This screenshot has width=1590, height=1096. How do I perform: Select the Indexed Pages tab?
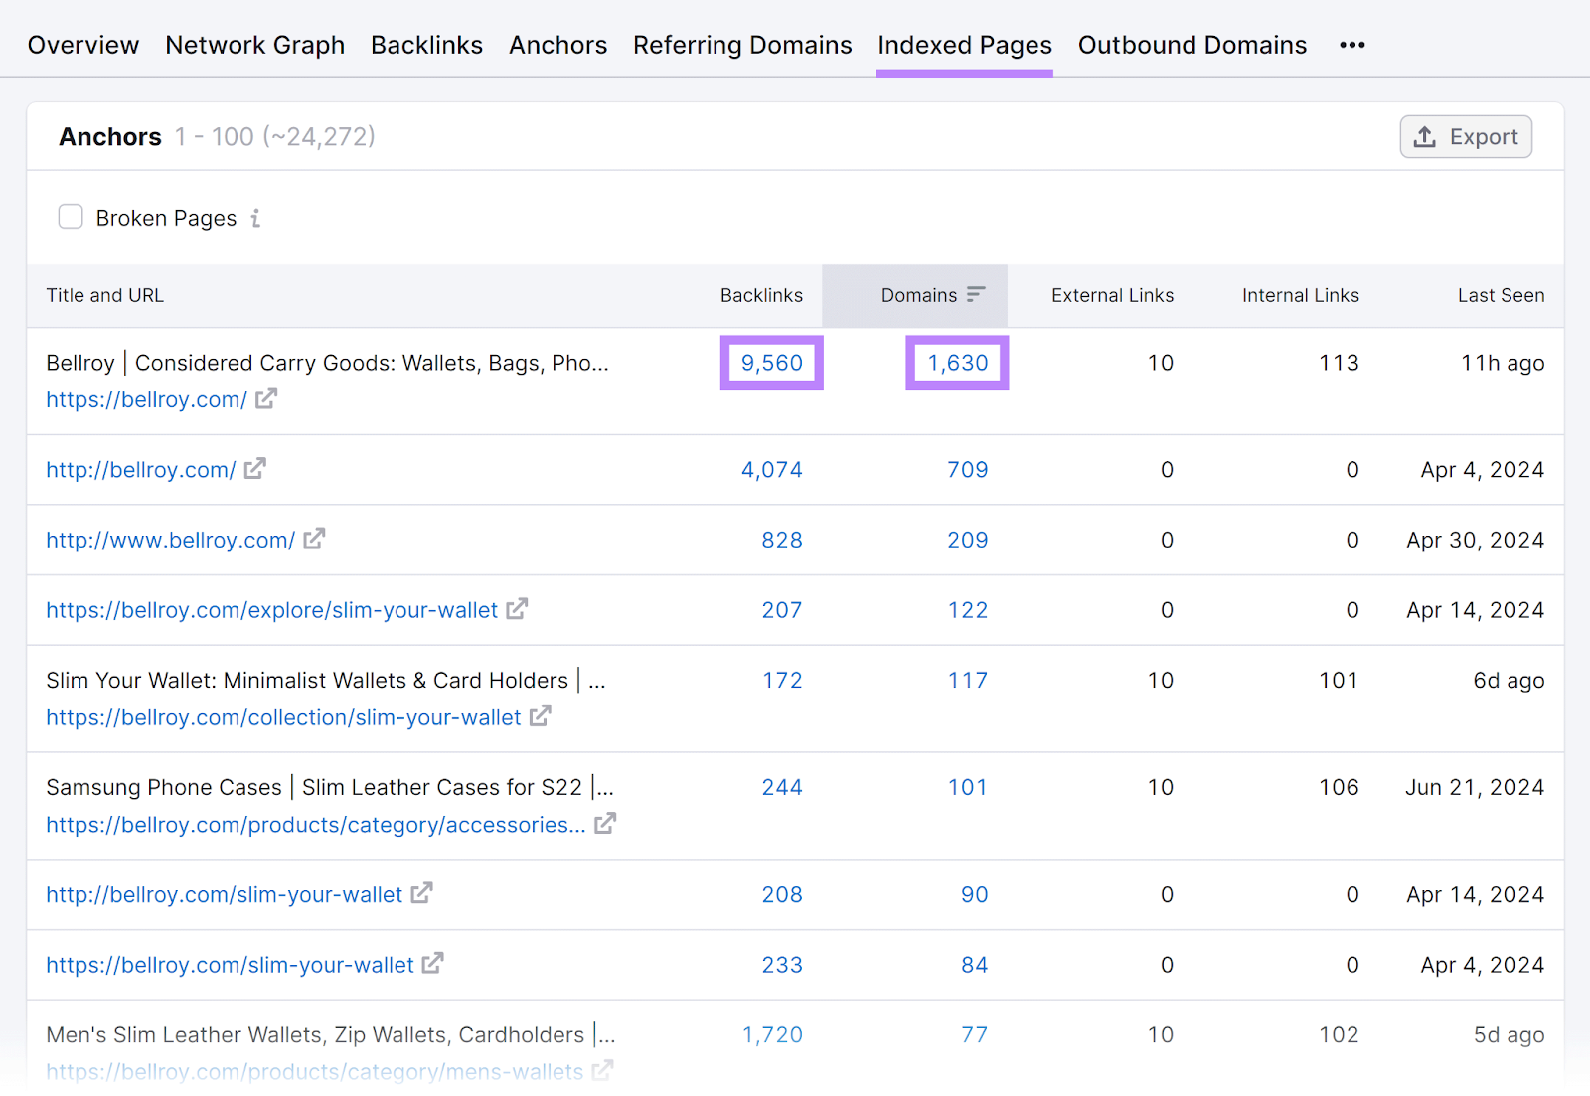coord(965,45)
